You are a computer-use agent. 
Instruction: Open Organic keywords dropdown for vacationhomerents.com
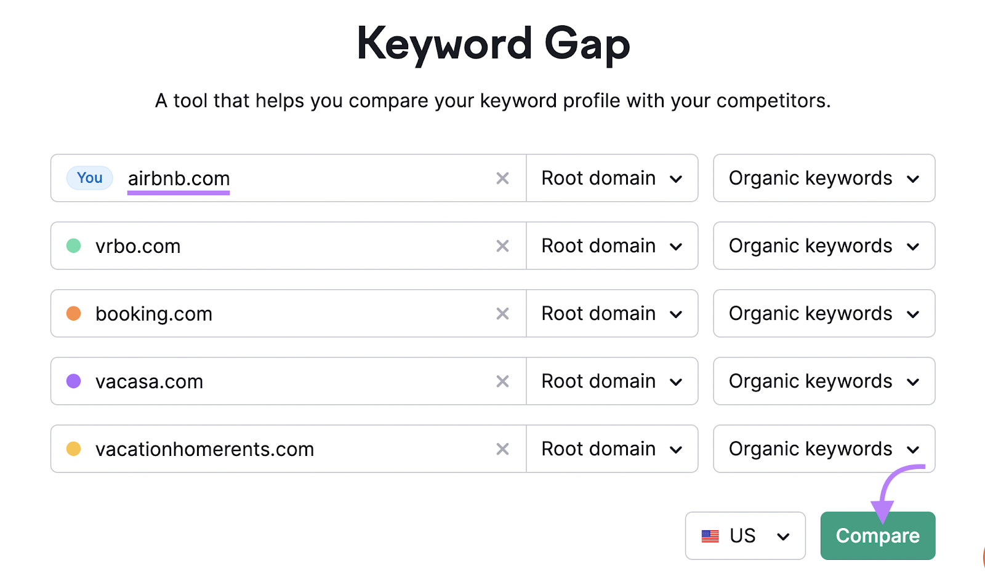tap(824, 449)
